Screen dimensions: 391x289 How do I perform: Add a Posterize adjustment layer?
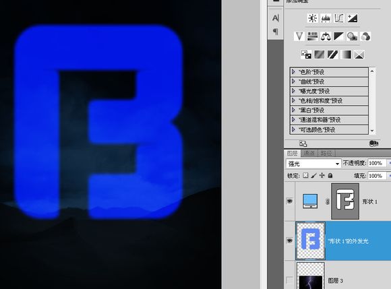click(x=320, y=55)
